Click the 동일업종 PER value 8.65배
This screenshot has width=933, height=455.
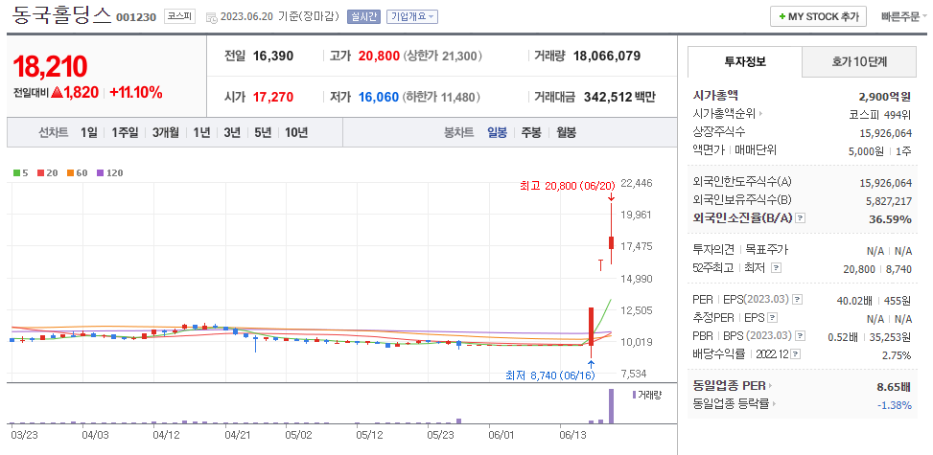(x=894, y=387)
